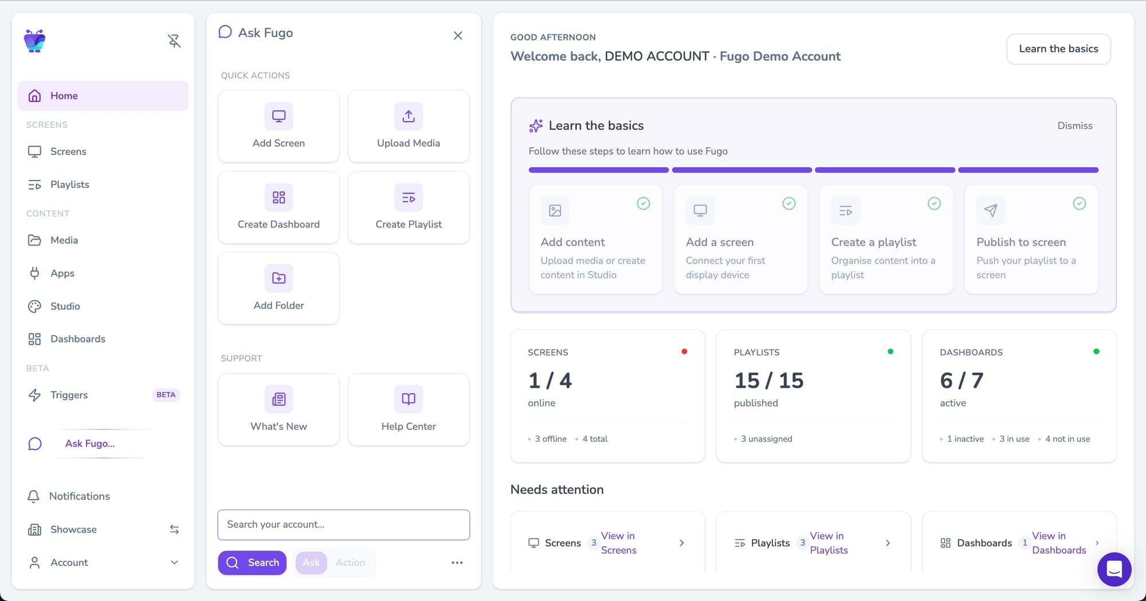
Task: Click the Search your account field
Action: pos(343,524)
